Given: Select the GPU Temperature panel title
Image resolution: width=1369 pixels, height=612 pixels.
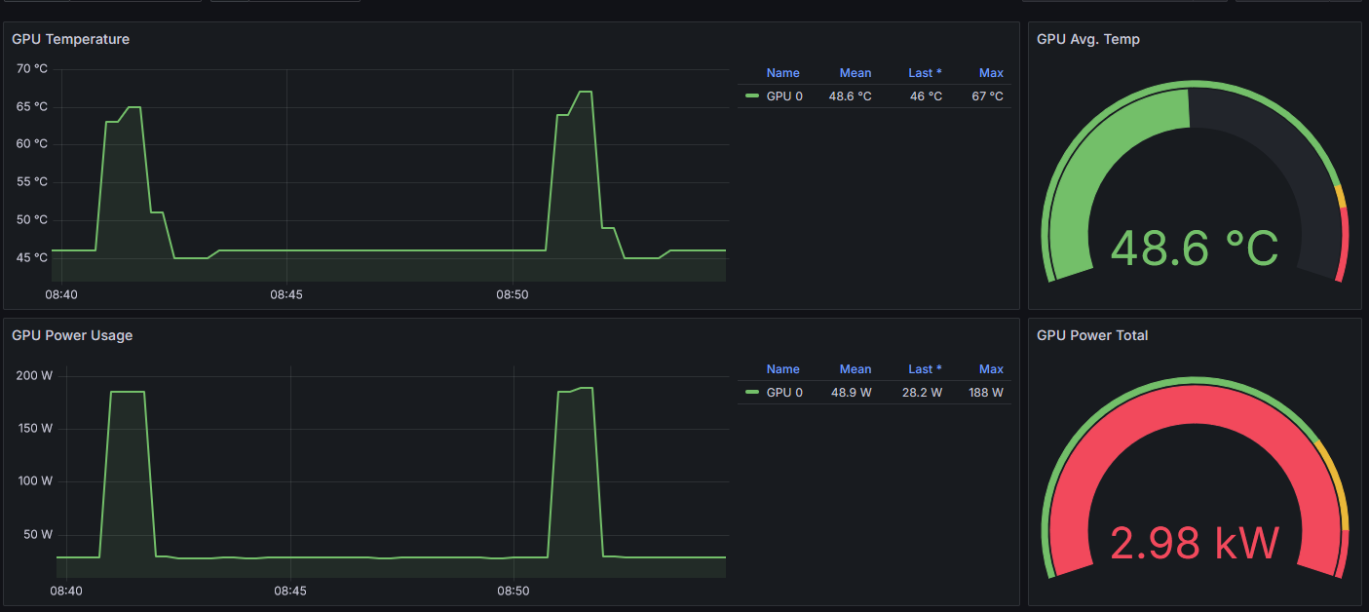Looking at the screenshot, I should coord(68,39).
